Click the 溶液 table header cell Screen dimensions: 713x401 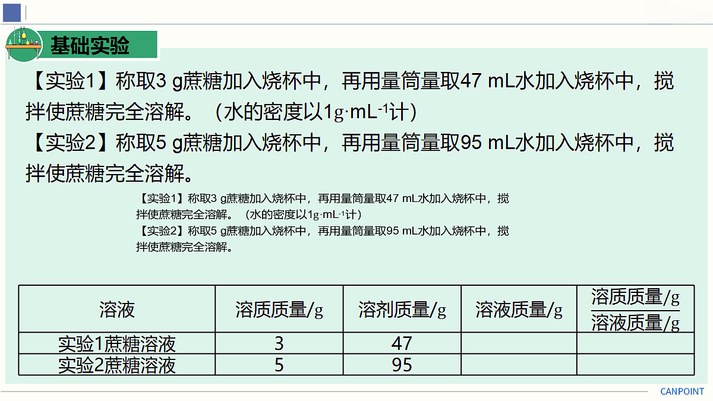(117, 309)
